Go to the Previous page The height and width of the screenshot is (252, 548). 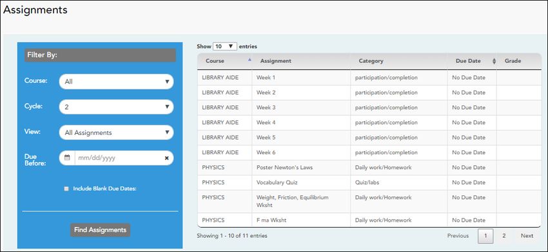tap(458, 236)
